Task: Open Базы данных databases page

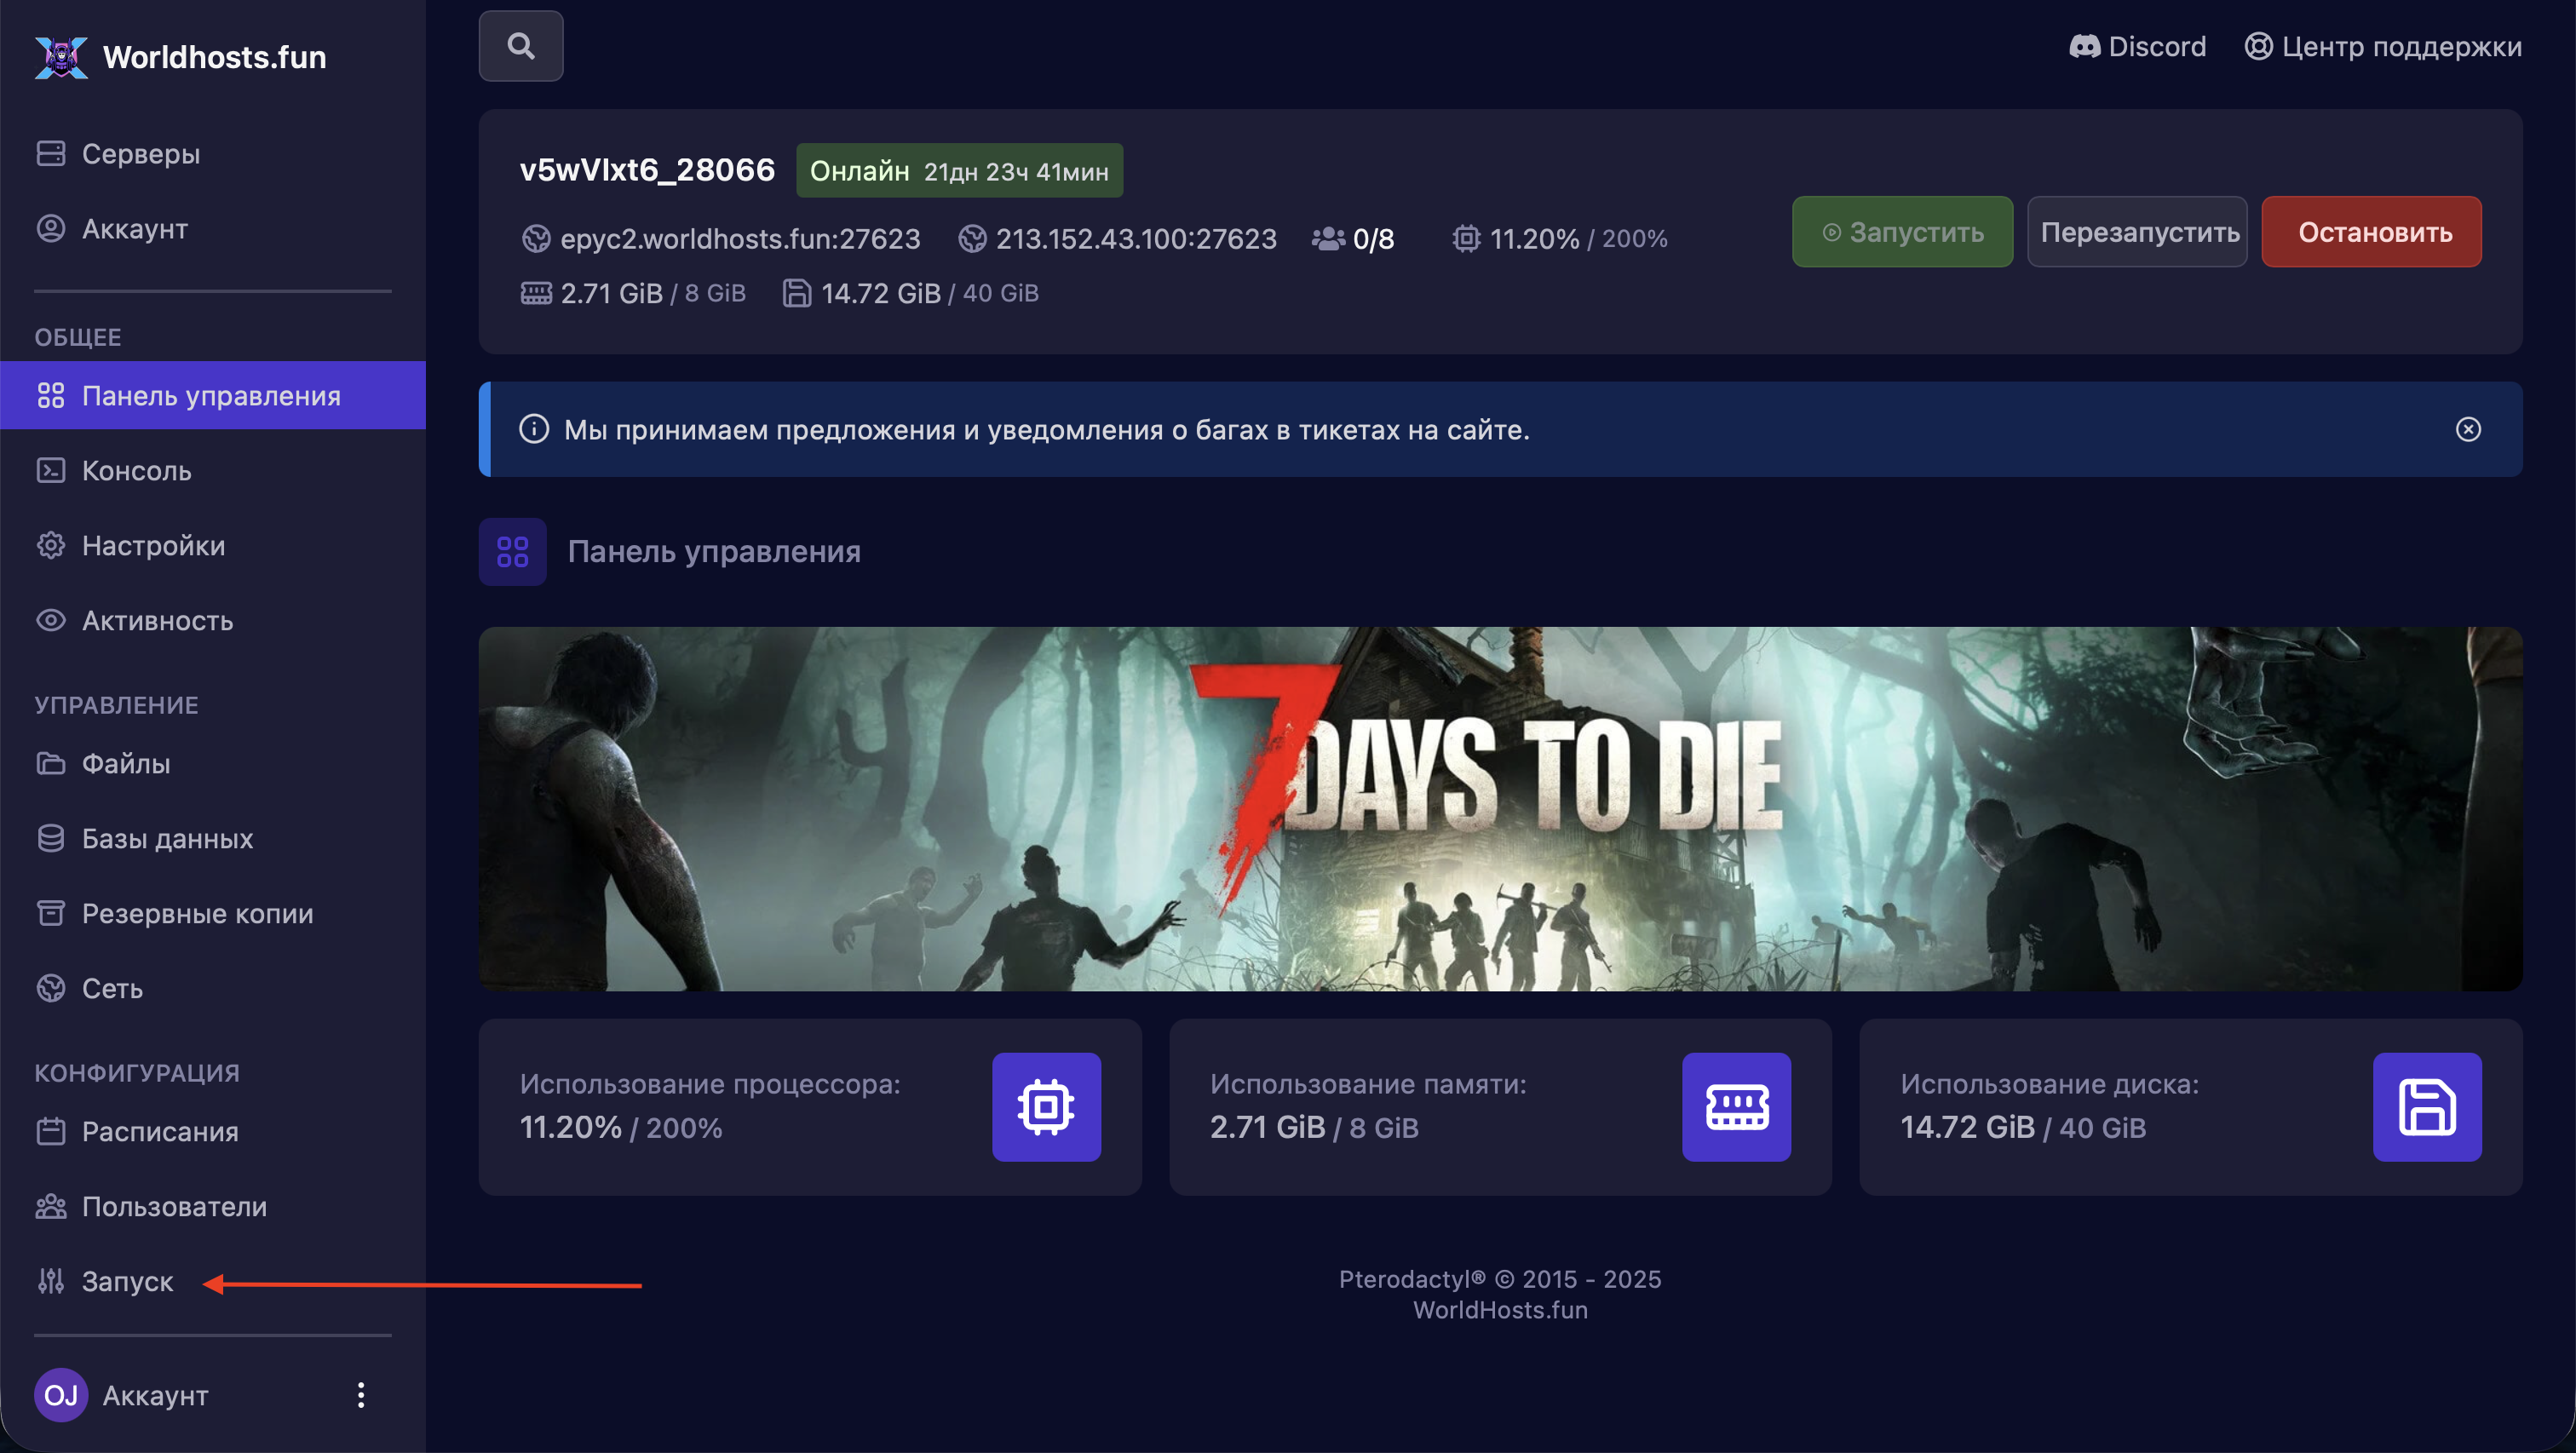Action: 167,839
